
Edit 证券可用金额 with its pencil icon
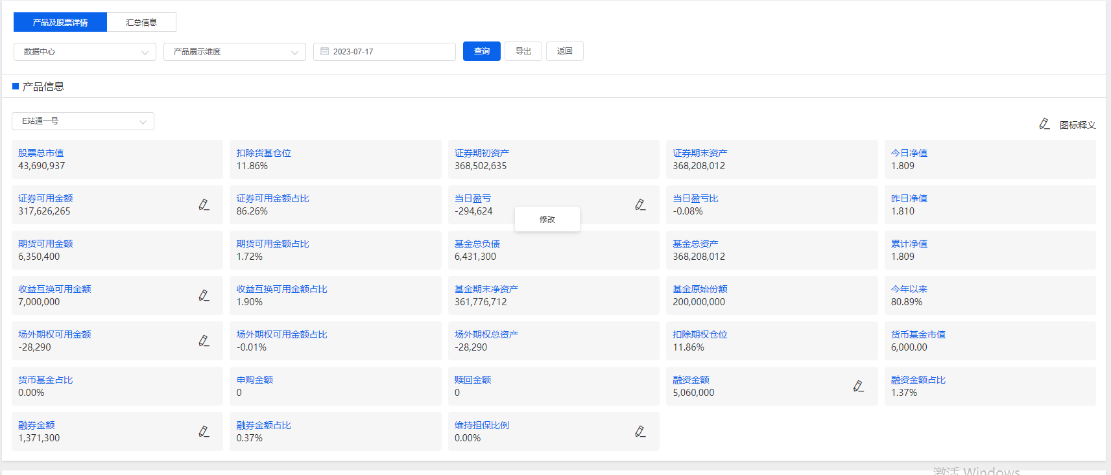click(204, 205)
